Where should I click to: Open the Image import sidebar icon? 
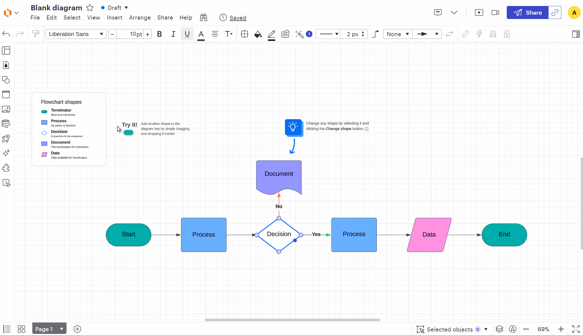pyautogui.click(x=6, y=109)
